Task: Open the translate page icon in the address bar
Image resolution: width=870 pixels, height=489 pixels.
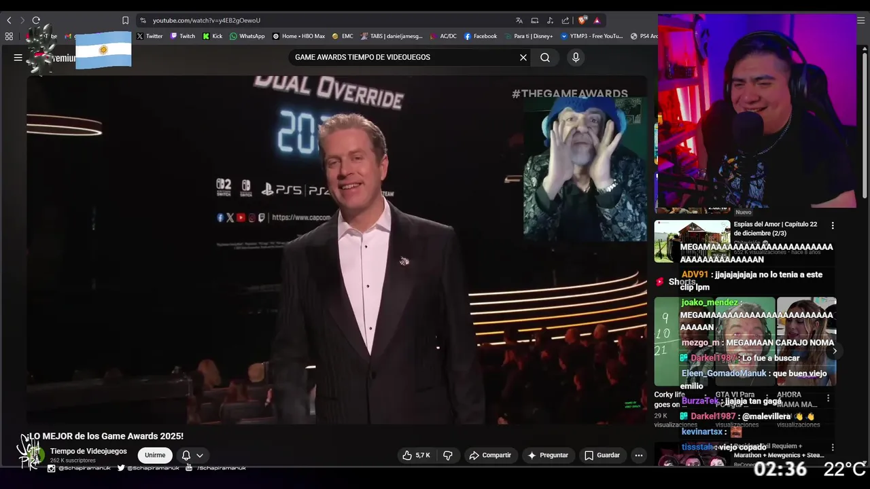Action: pyautogui.click(x=519, y=20)
